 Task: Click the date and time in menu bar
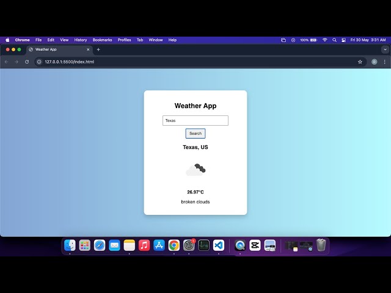coord(368,40)
